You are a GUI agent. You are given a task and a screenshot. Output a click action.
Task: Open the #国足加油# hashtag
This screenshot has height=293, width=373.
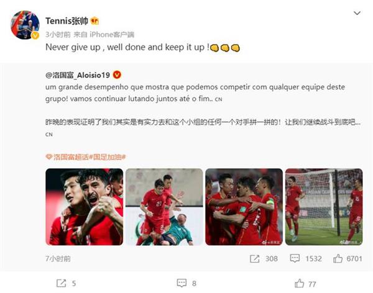coord(108,157)
